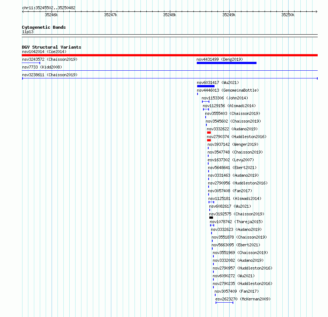Click nsv6090272 (Wu2021) label

click(234, 276)
